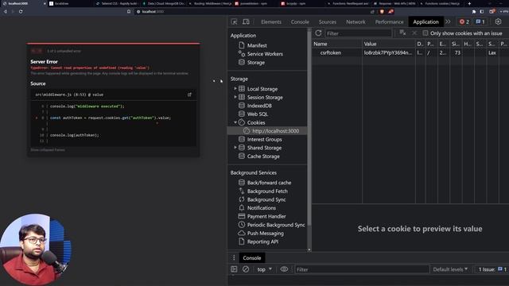Viewport: 509px width, 286px height.
Task: Select the Console drawer tab
Action: [x=252, y=257]
